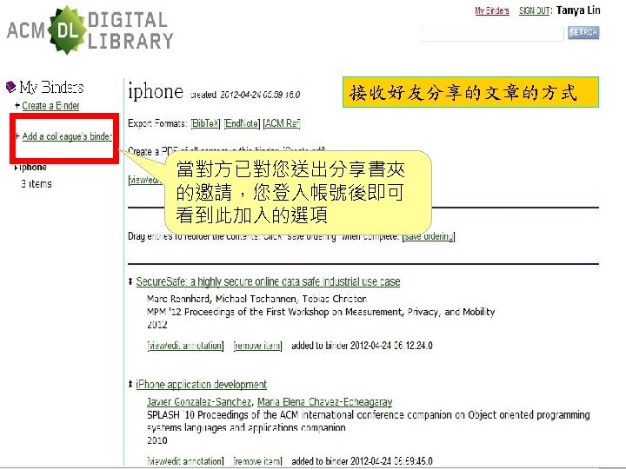Click the ACM DL green logo
This screenshot has height=469, width=626.
[x=67, y=30]
